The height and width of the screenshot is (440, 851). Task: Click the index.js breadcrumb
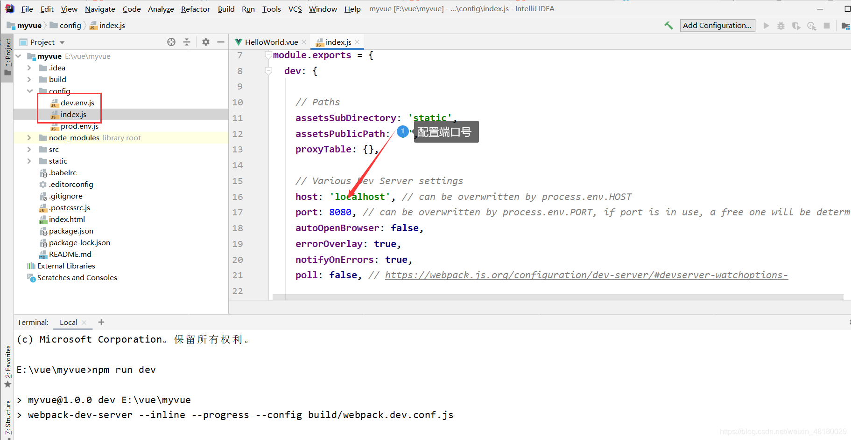pos(107,26)
